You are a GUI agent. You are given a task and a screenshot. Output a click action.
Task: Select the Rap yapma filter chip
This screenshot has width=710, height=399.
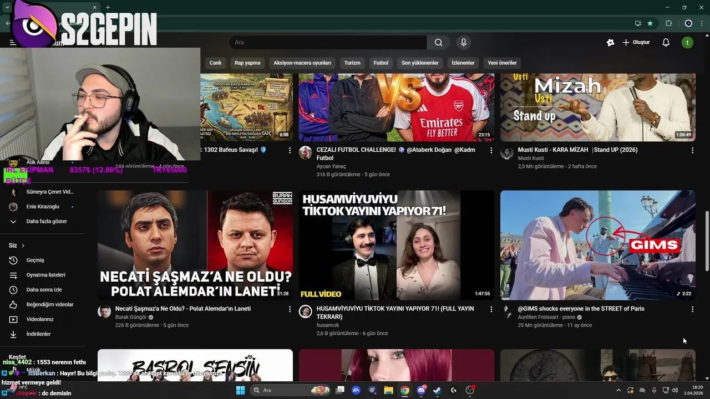click(x=247, y=63)
